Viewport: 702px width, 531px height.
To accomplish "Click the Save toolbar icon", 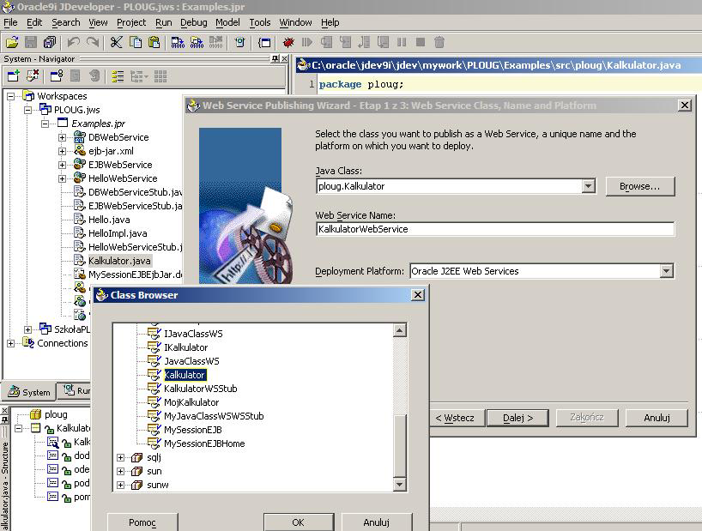I will click(x=31, y=42).
